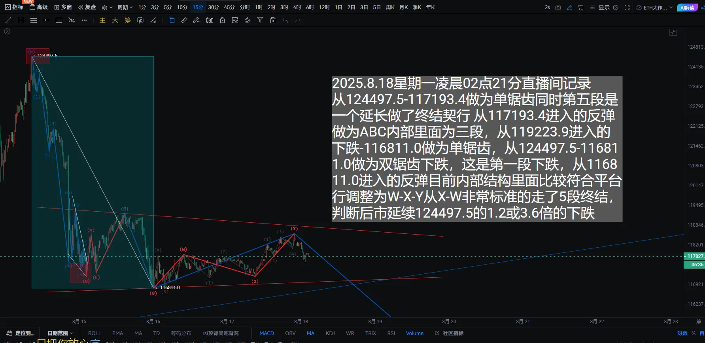Viewport: 705px width, 343px height.
Task: Click the 2s refresh interval
Action: tap(547, 7)
